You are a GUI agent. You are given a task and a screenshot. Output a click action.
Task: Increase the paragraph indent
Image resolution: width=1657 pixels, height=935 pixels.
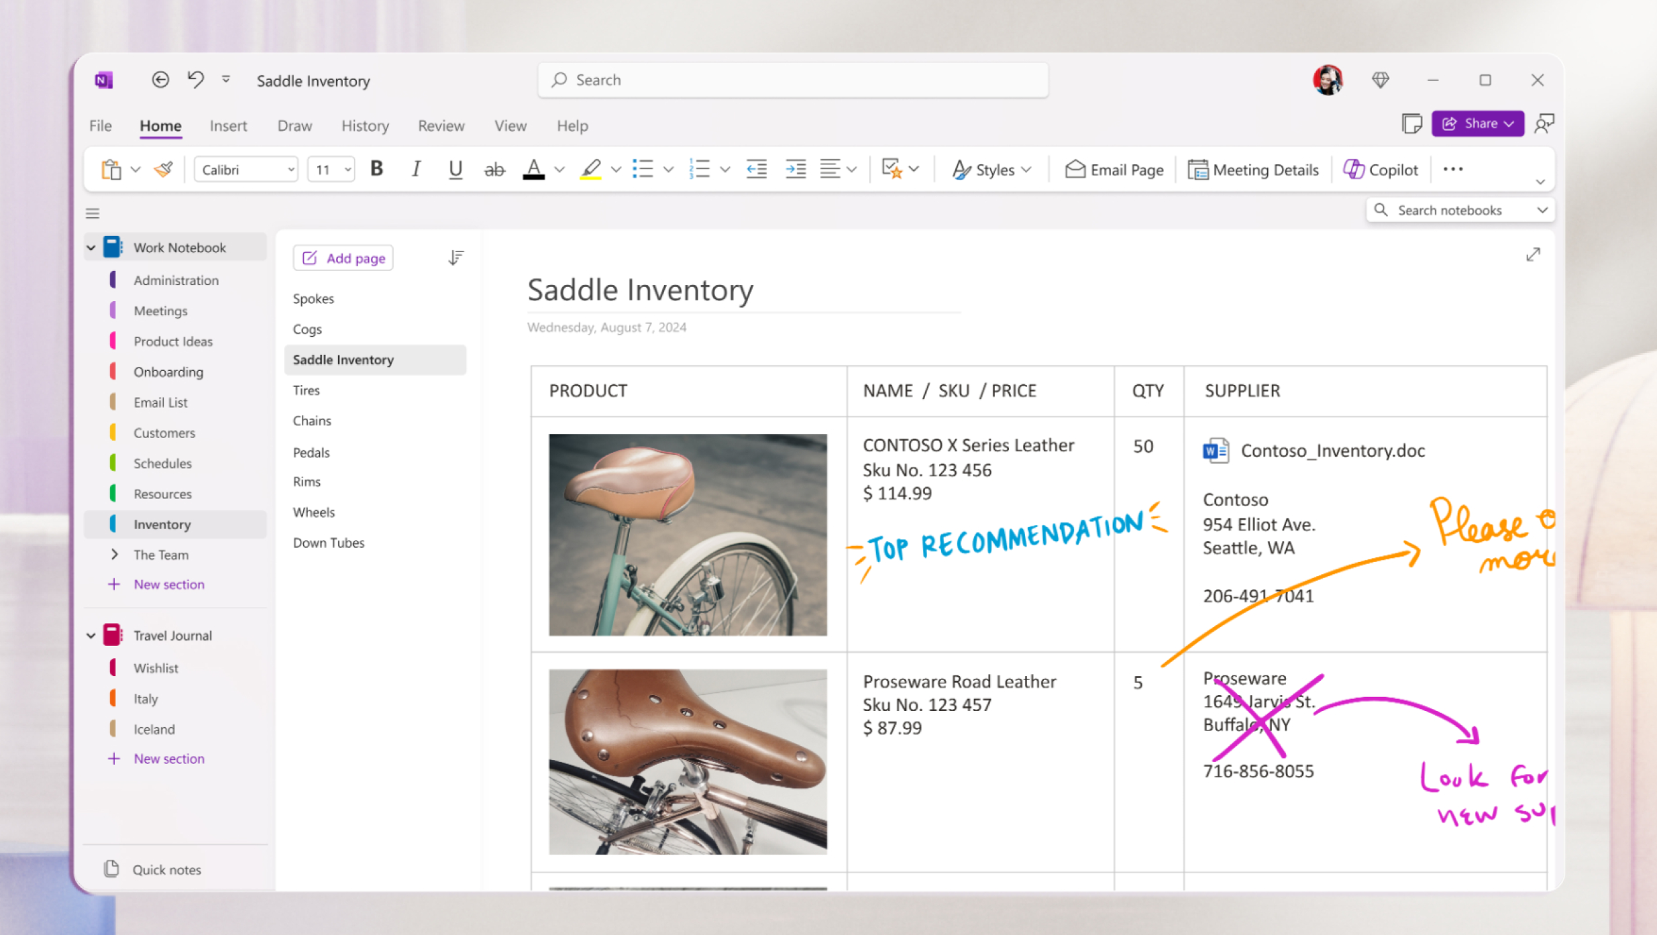[x=796, y=170]
